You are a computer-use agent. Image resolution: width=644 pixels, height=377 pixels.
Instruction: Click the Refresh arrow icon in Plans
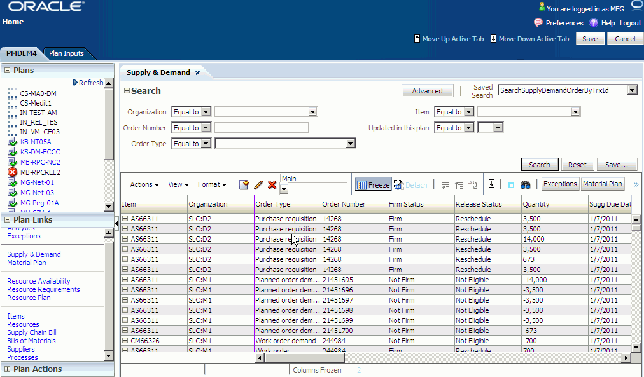(x=75, y=83)
